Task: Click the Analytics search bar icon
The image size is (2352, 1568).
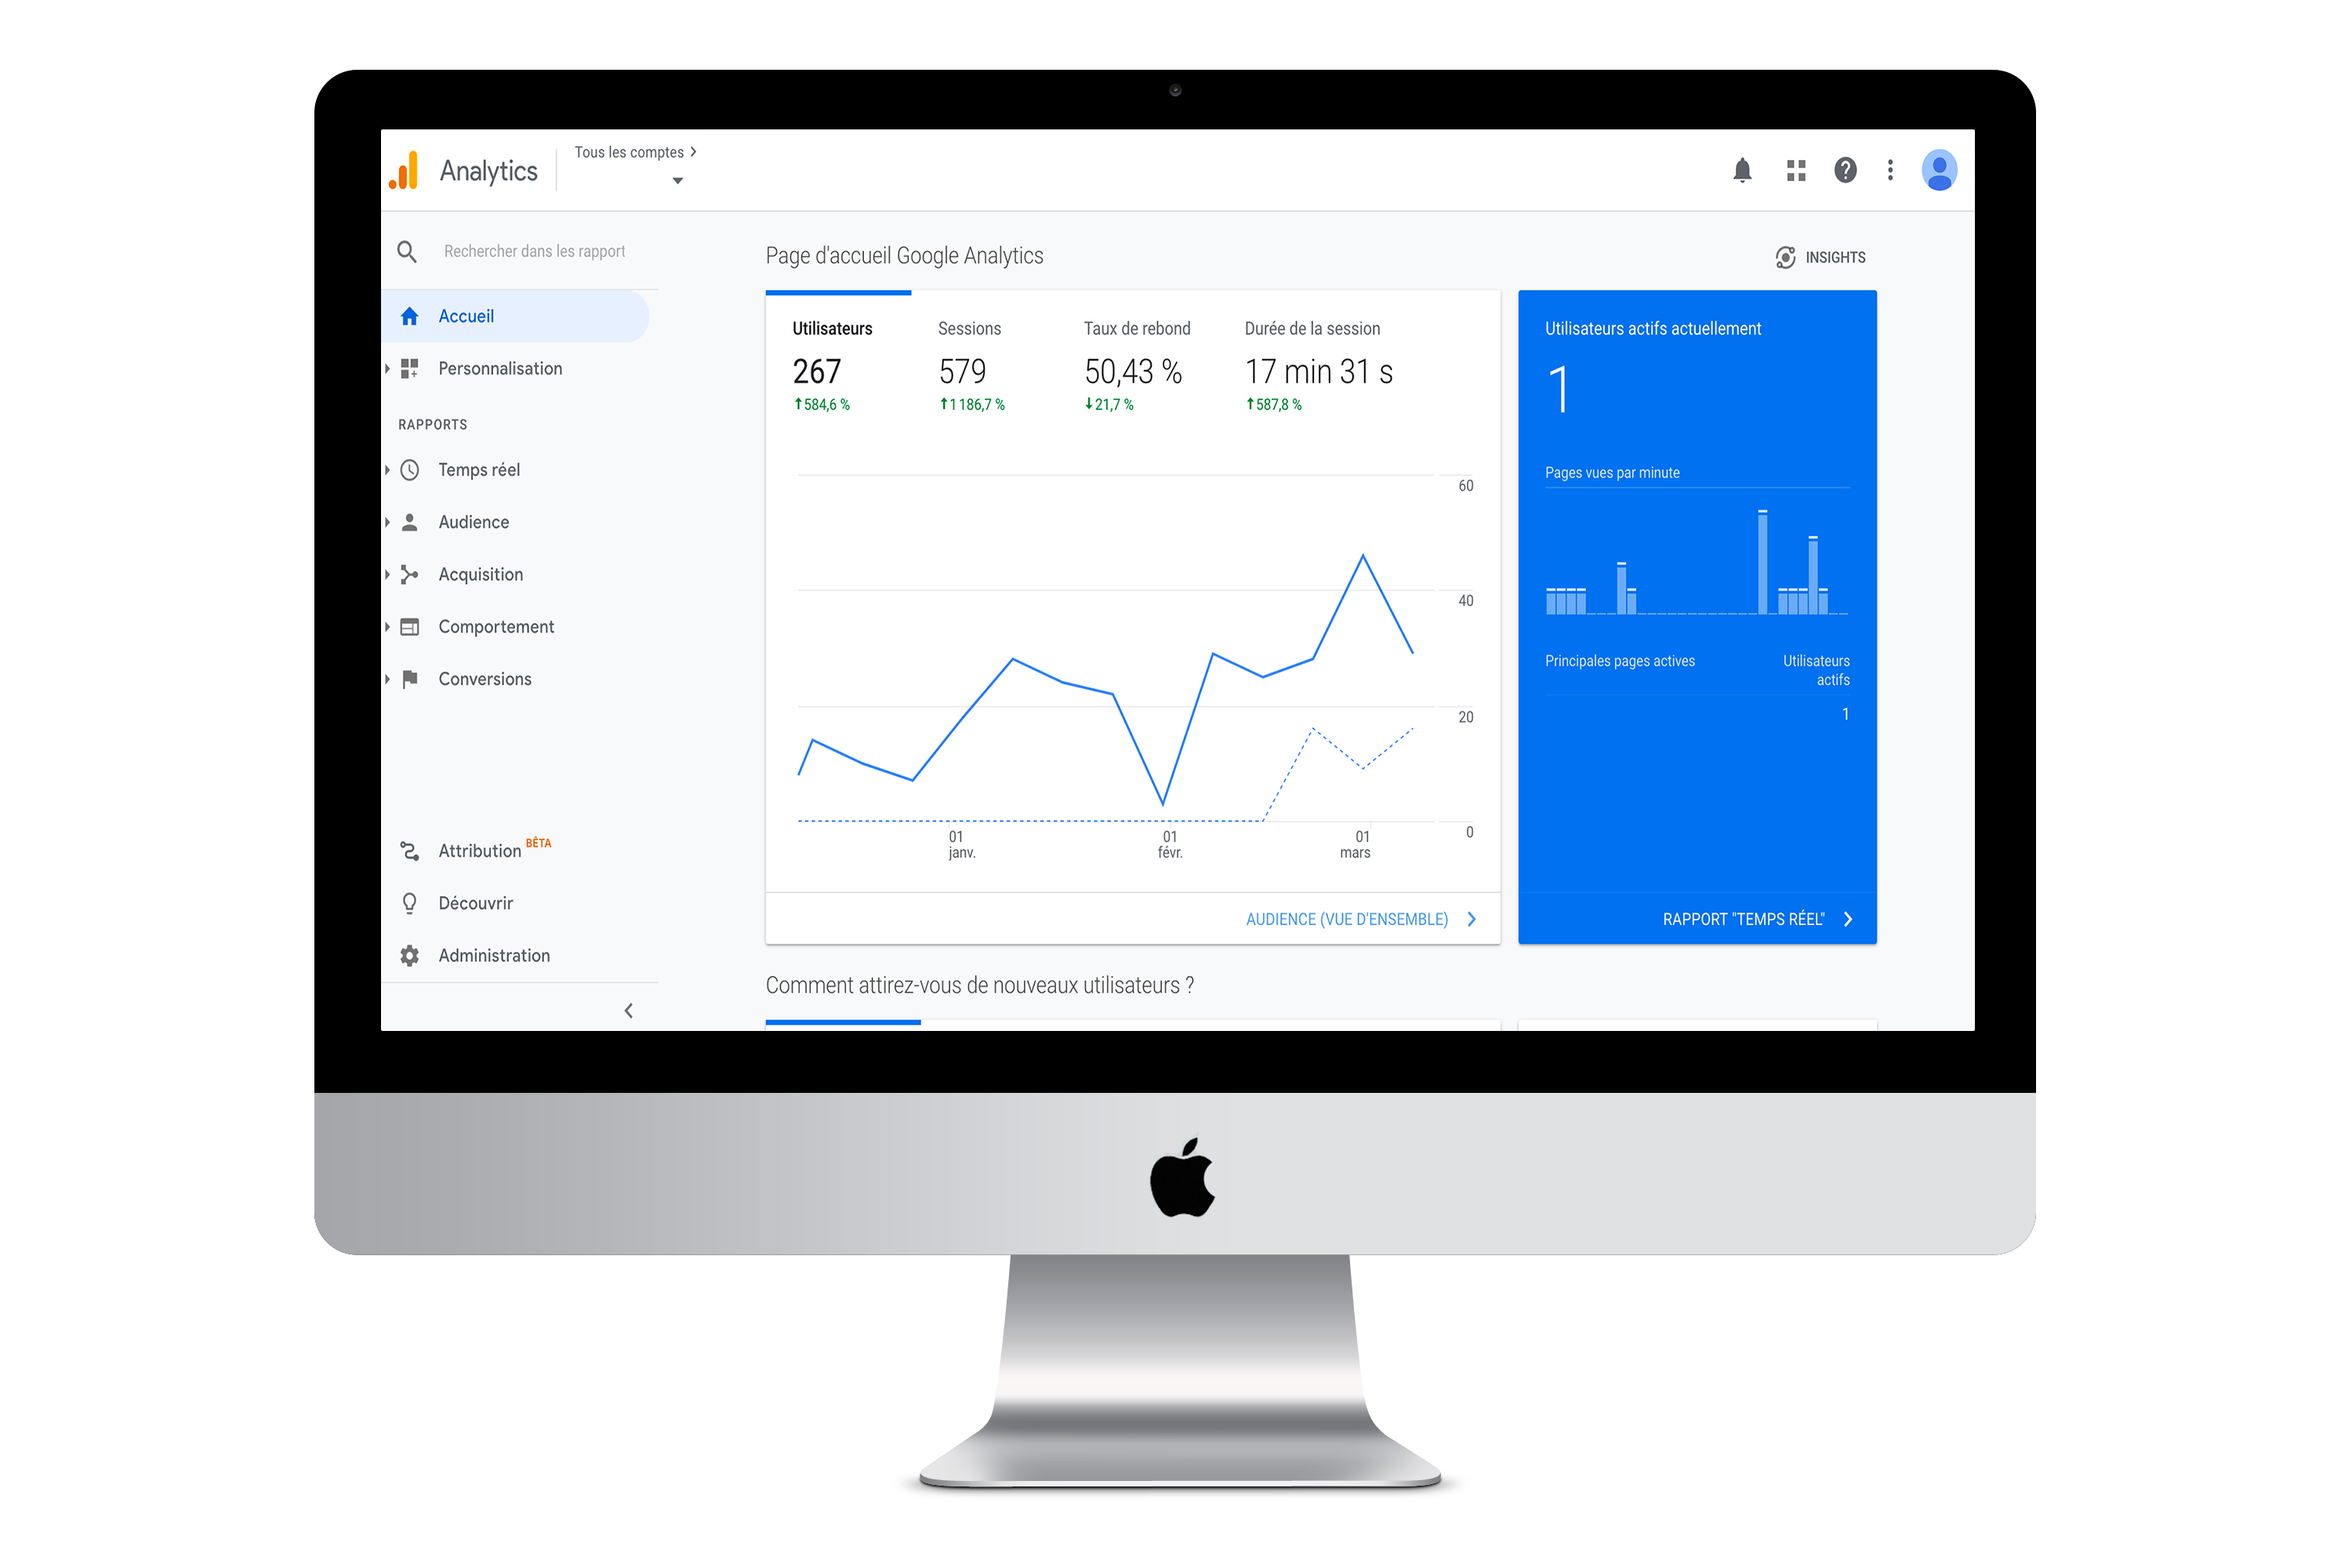Action: 406,250
